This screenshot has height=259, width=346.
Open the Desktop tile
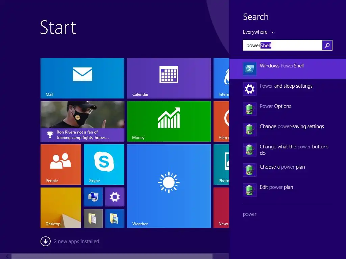pyautogui.click(x=61, y=208)
